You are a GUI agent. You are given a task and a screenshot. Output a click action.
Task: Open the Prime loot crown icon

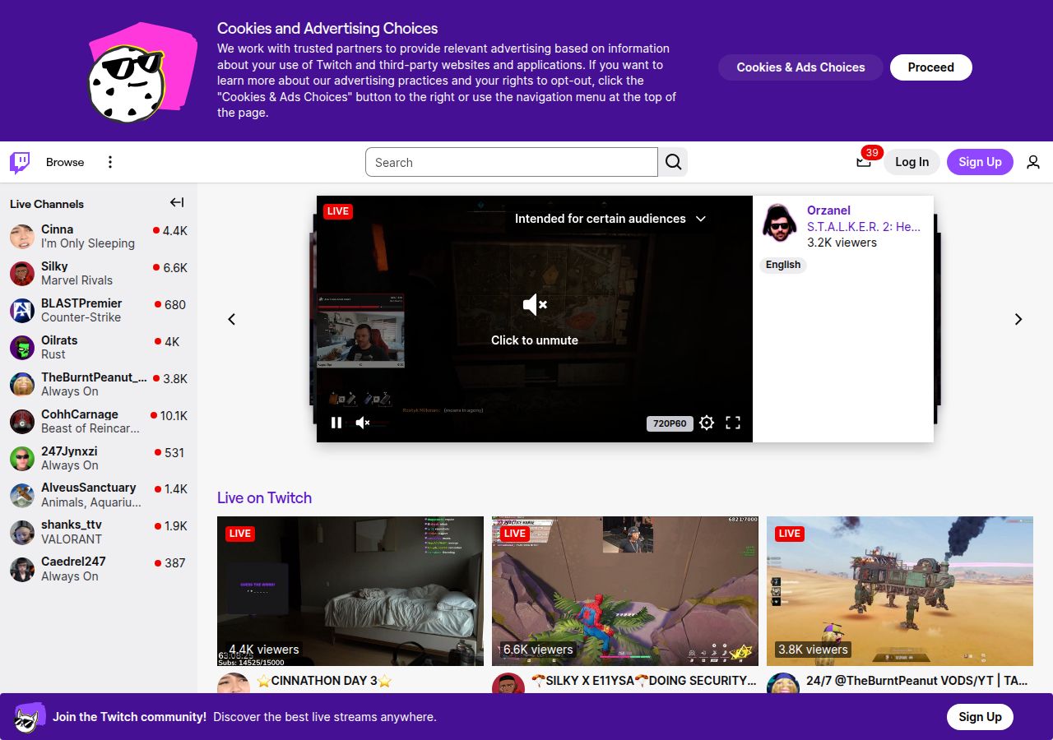863,162
